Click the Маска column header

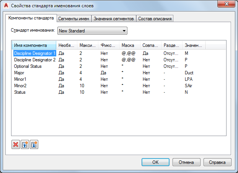[130, 45]
